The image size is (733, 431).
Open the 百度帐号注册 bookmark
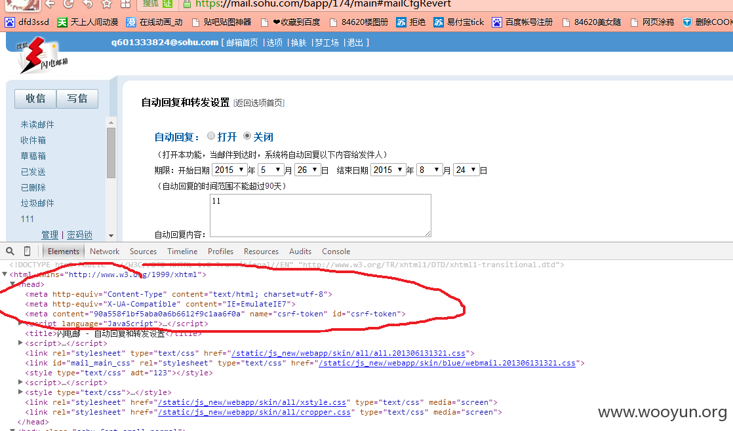[523, 22]
